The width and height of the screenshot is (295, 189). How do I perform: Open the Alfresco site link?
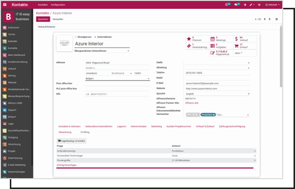pos(192,103)
